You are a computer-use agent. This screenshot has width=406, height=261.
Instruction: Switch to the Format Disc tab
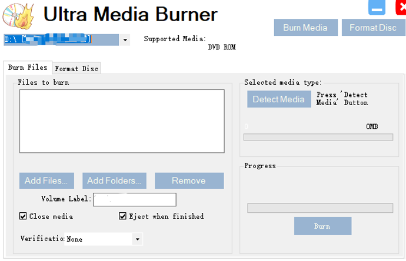(76, 69)
